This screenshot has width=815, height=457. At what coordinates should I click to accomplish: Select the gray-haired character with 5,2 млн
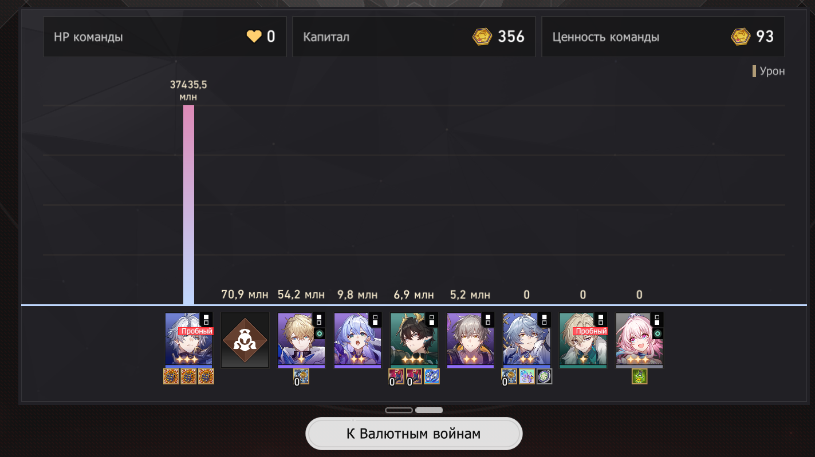pyautogui.click(x=470, y=340)
